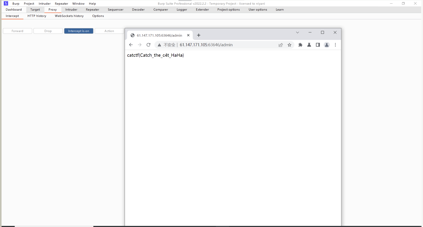
Task: Close the browser window
Action: point(335,32)
